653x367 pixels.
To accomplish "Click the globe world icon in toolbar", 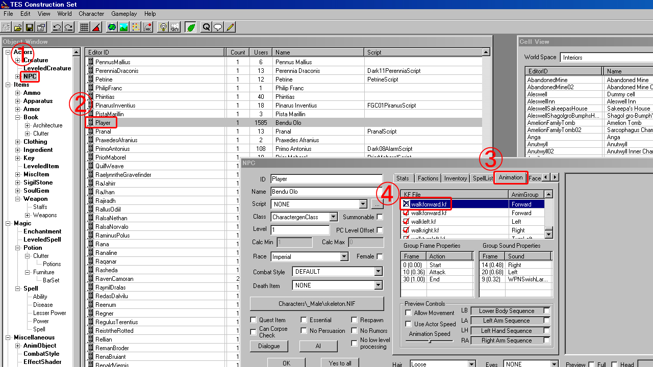I will tap(112, 27).
